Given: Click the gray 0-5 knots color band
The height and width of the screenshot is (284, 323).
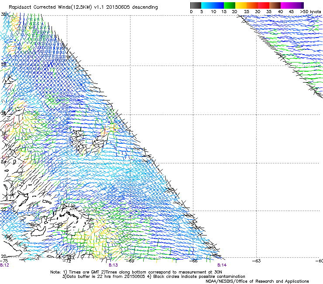Looking at the screenshot, I should point(196,5).
